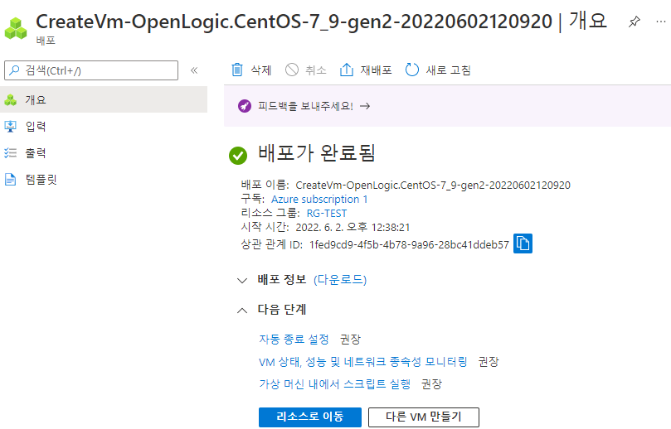Click the arrow beside 피드백을 보내주세요
671x429 pixels.
pyautogui.click(x=365, y=106)
